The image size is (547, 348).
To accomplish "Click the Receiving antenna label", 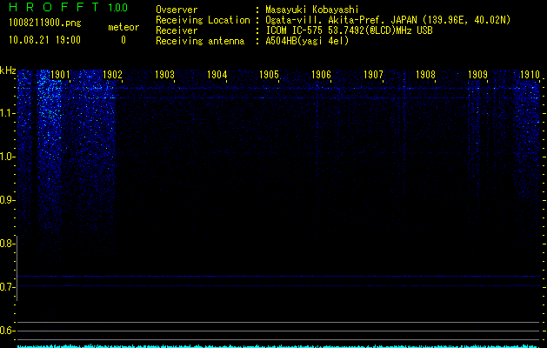I will 200,41.
